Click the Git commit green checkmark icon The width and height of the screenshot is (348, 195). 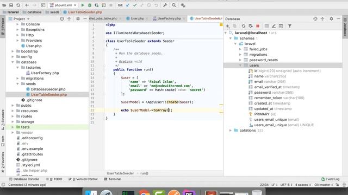point(135,5)
